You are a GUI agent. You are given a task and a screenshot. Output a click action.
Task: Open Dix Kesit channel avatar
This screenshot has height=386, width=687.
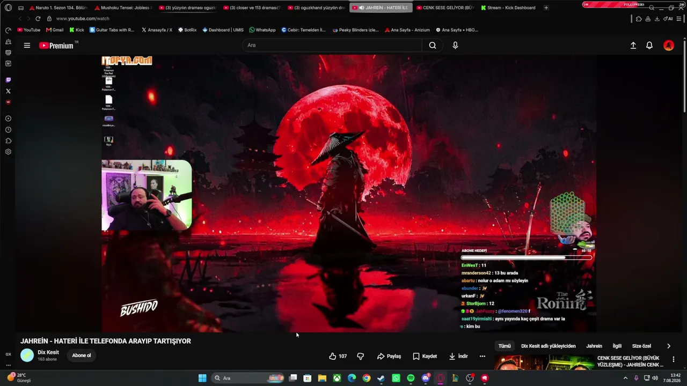pos(27,355)
